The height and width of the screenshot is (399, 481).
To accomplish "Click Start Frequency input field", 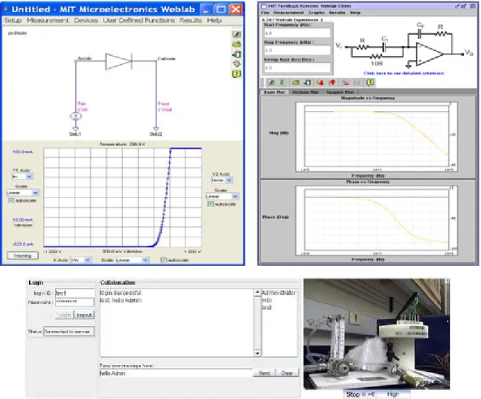I will coord(297,33).
